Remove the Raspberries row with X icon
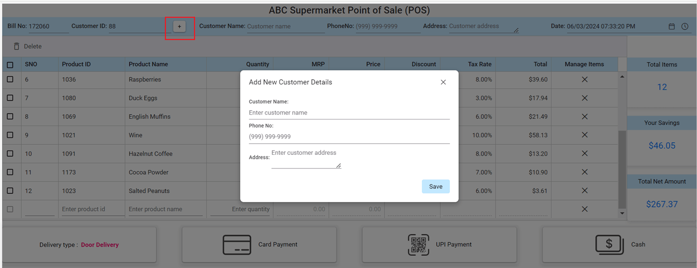Screen dimensions: 697x268 coord(584,80)
